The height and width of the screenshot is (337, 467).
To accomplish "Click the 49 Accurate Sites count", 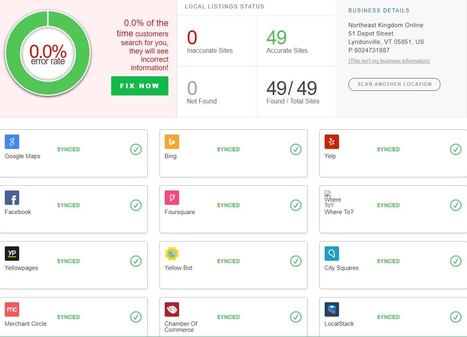I will point(276,38).
